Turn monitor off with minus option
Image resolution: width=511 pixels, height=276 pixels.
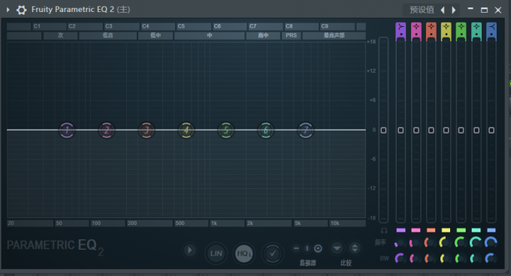[296, 249]
